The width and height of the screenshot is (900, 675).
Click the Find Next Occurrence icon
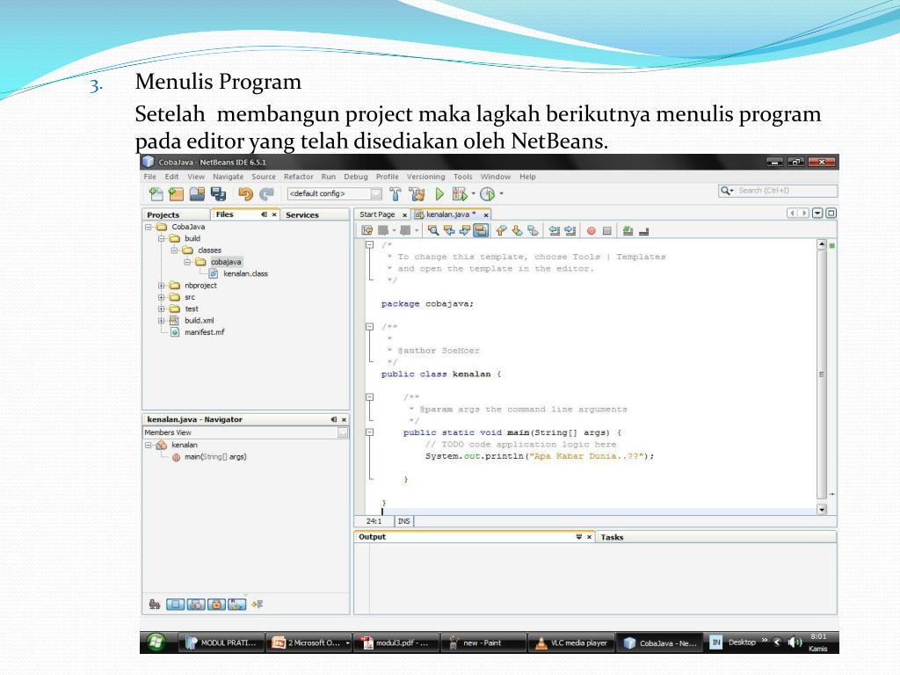(x=465, y=231)
